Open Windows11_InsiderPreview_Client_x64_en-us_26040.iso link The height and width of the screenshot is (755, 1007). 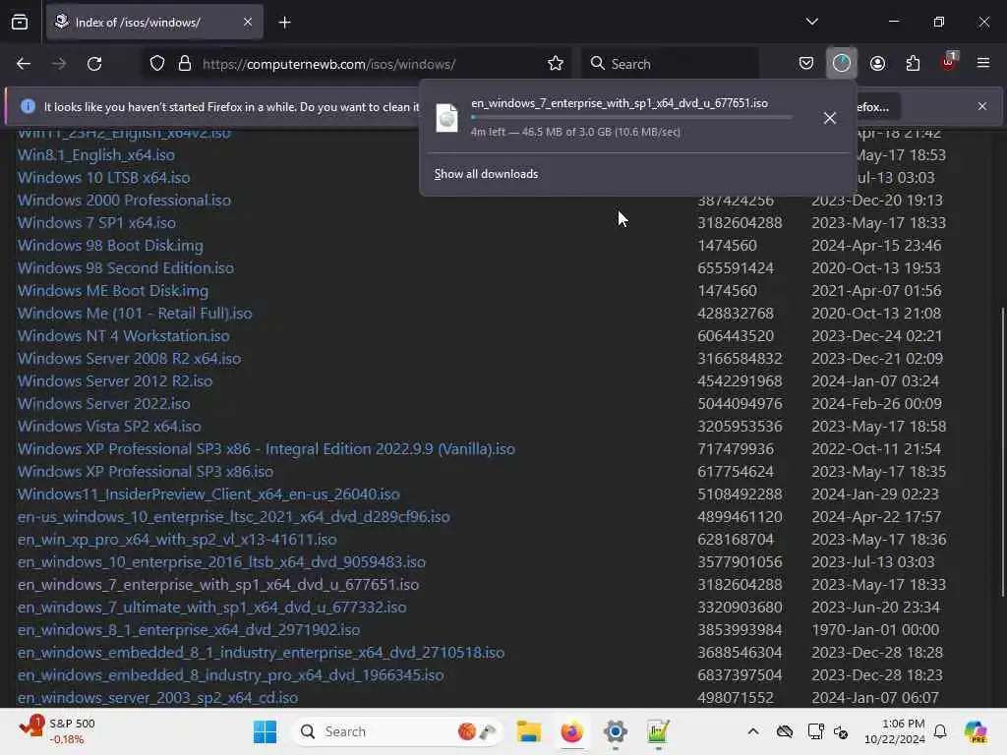coord(208,494)
